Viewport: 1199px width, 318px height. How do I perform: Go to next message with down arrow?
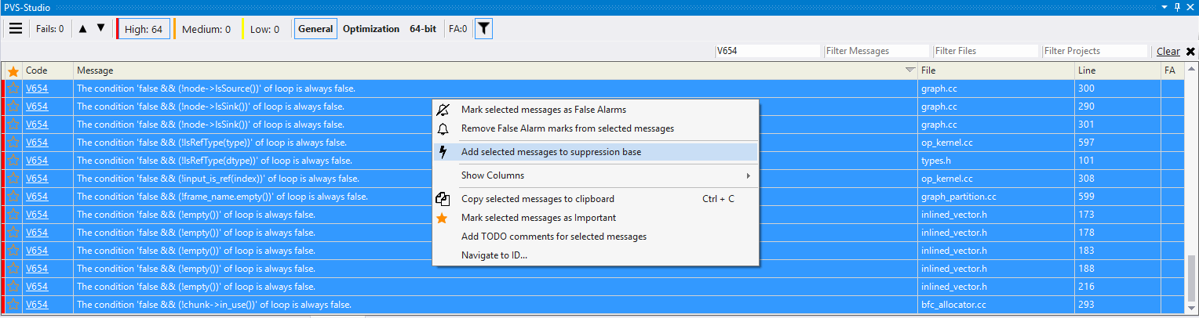[100, 29]
